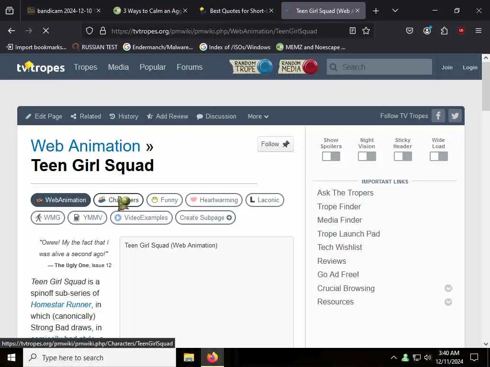Open the Pocket save icon

[410, 31]
